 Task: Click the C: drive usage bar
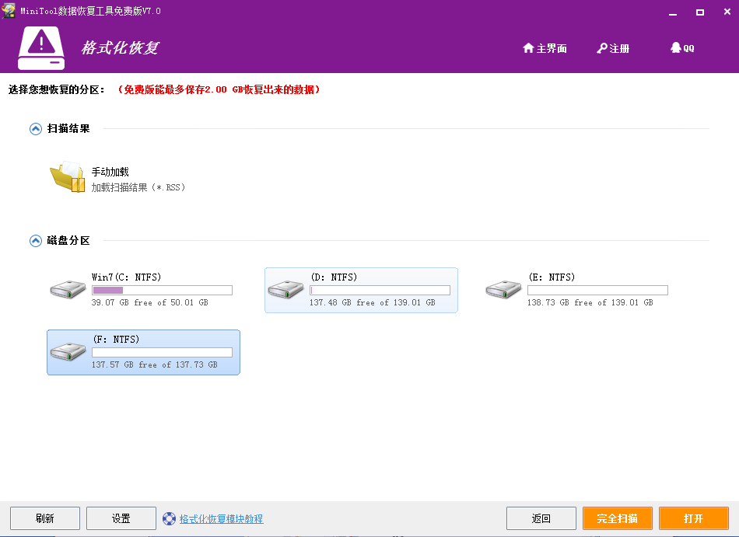click(x=162, y=291)
